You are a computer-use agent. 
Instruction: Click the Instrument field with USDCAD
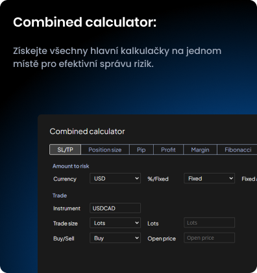click(x=115, y=208)
